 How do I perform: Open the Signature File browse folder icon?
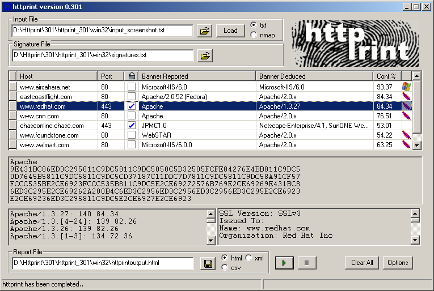(204, 55)
